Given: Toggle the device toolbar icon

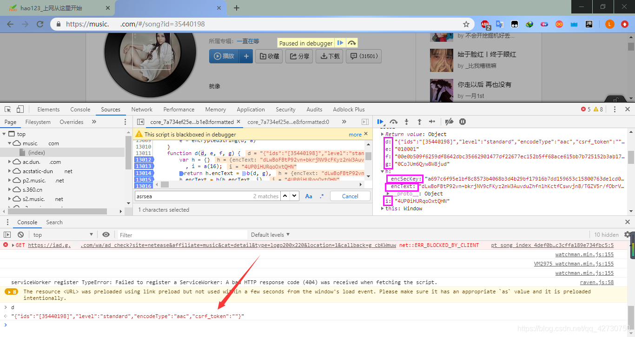Looking at the screenshot, I should 20,110.
